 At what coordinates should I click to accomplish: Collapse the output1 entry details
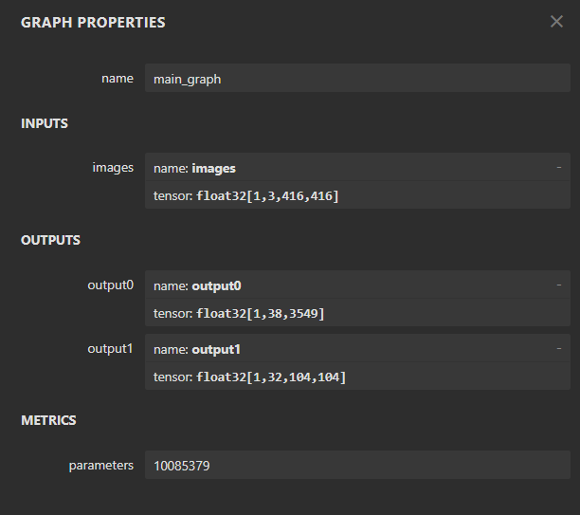click(558, 348)
